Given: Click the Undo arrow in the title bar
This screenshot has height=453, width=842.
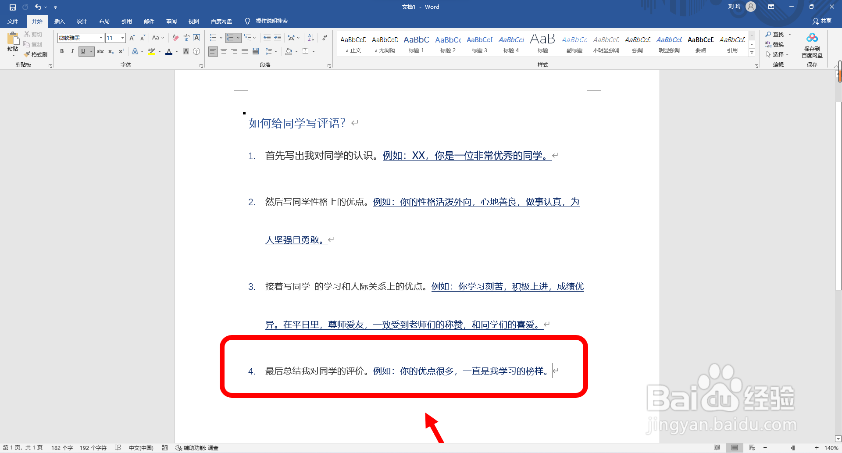Looking at the screenshot, I should [38, 7].
